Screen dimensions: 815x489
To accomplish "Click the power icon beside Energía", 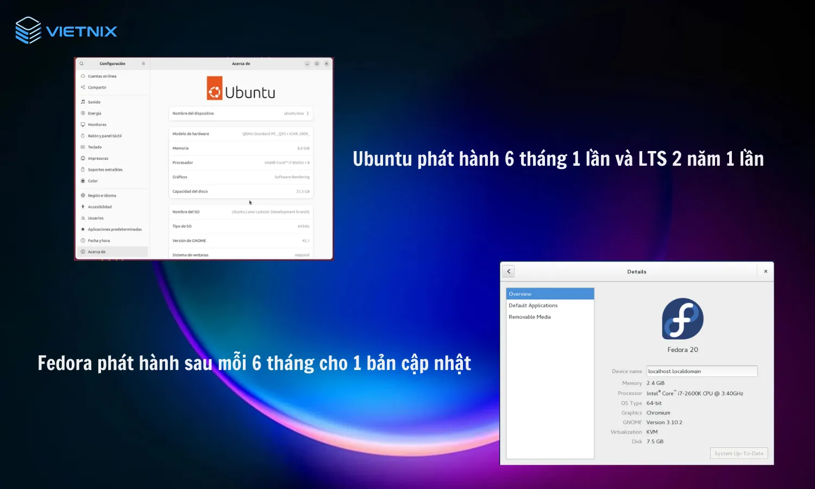I will (83, 114).
